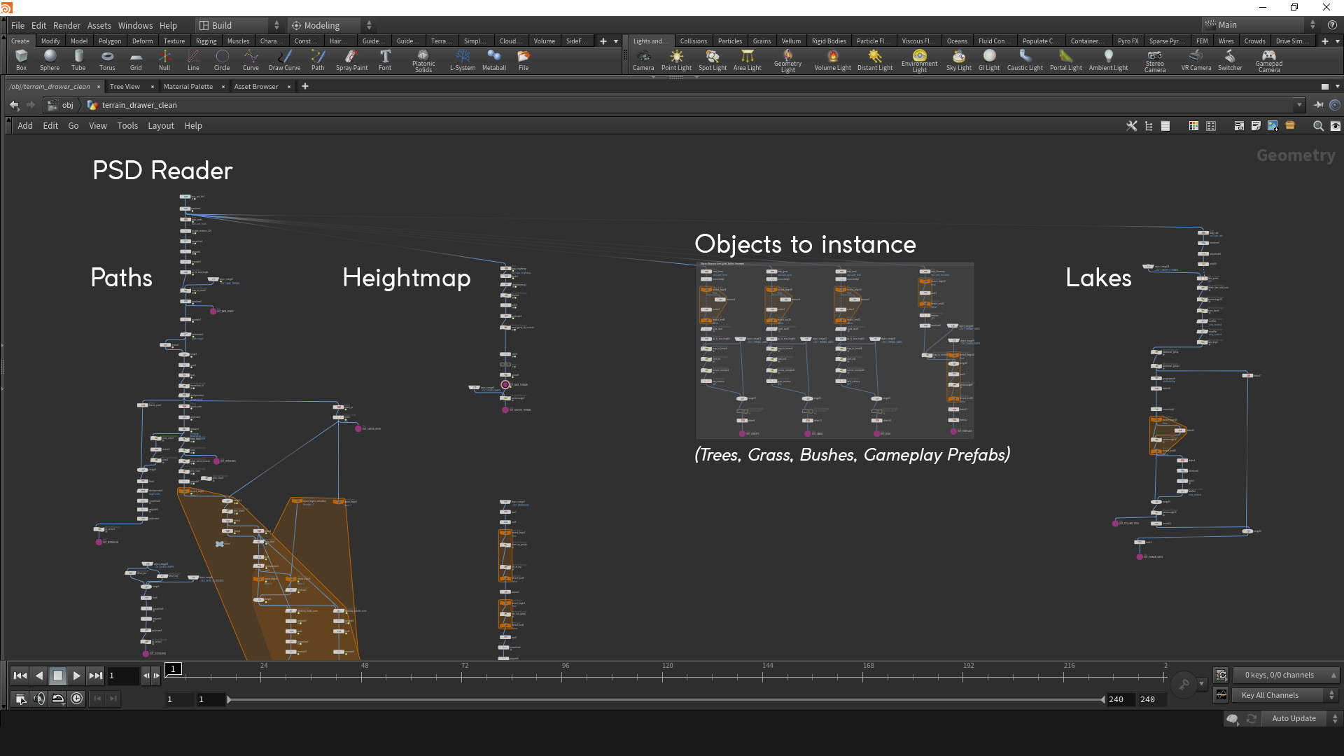This screenshot has height=756, width=1344.
Task: Add a Point Light from the shelf
Action: [676, 59]
